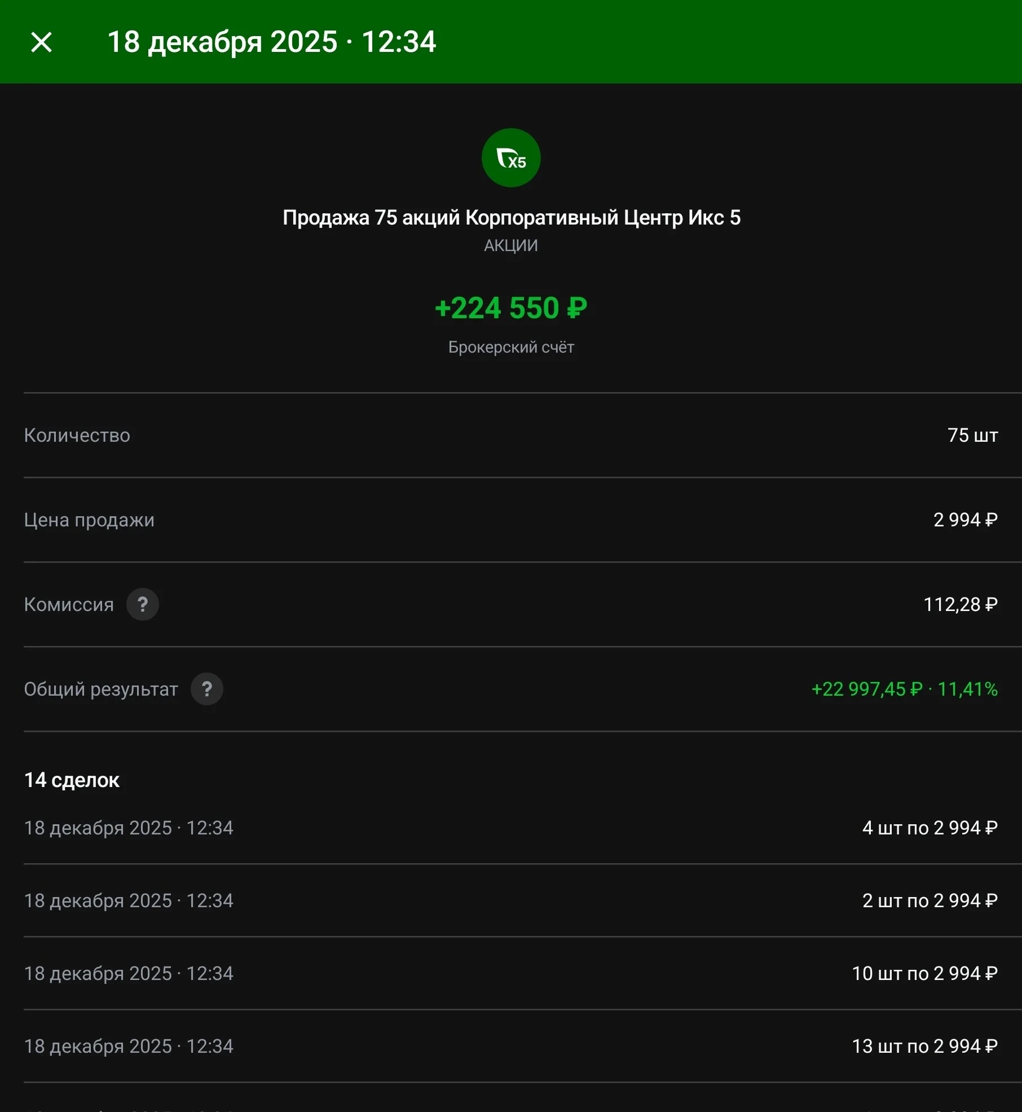The width and height of the screenshot is (1022, 1112).
Task: Tap the АКЦИИ label under the title
Action: tap(511, 246)
